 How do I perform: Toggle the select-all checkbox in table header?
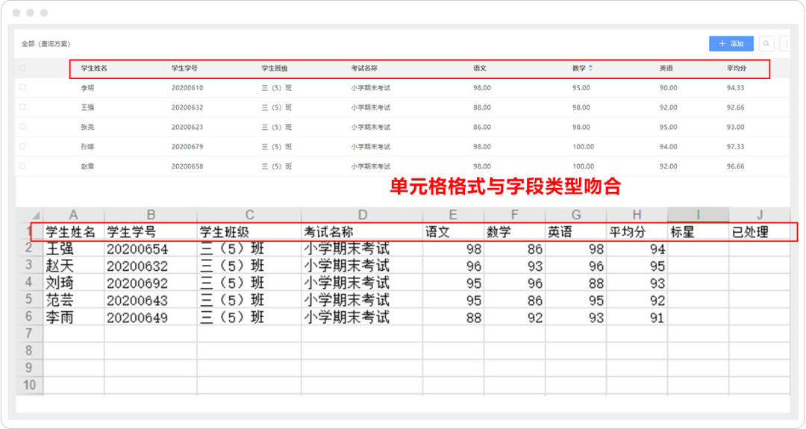pos(22,68)
